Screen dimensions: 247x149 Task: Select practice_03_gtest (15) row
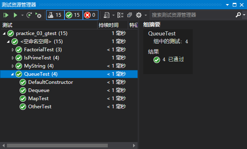[69, 33]
